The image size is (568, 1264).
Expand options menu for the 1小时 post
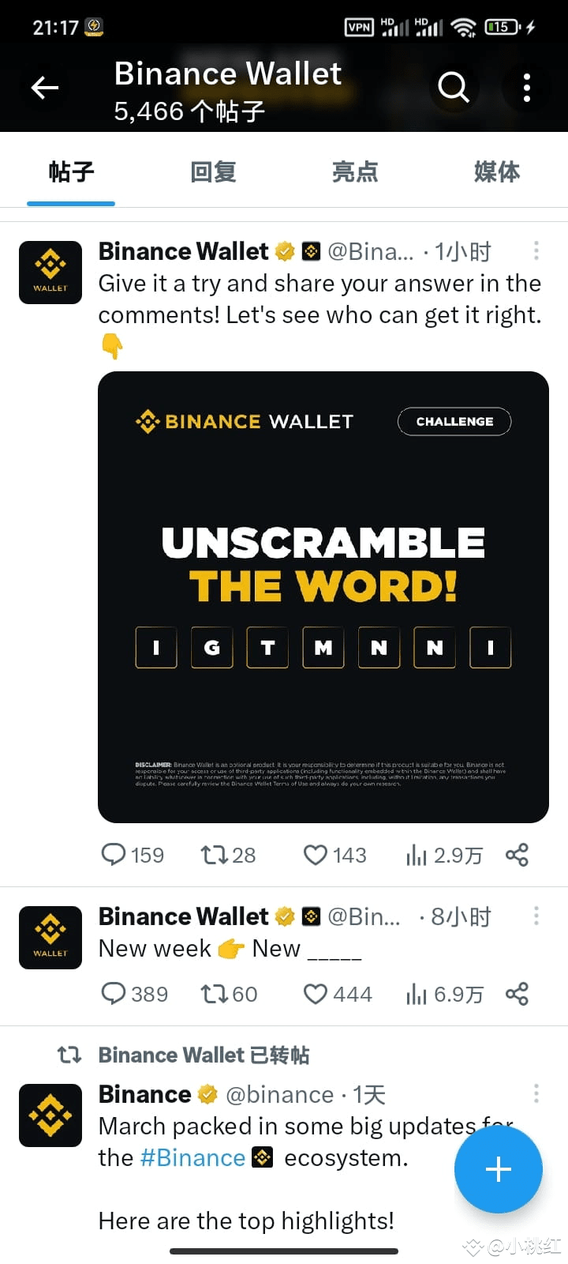click(x=536, y=251)
